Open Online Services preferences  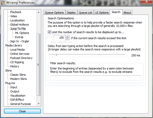tap(20, 54)
